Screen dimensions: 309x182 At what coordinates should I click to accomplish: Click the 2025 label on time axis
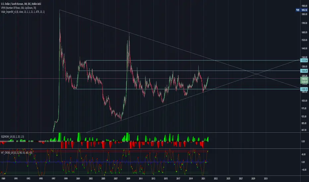228,179
